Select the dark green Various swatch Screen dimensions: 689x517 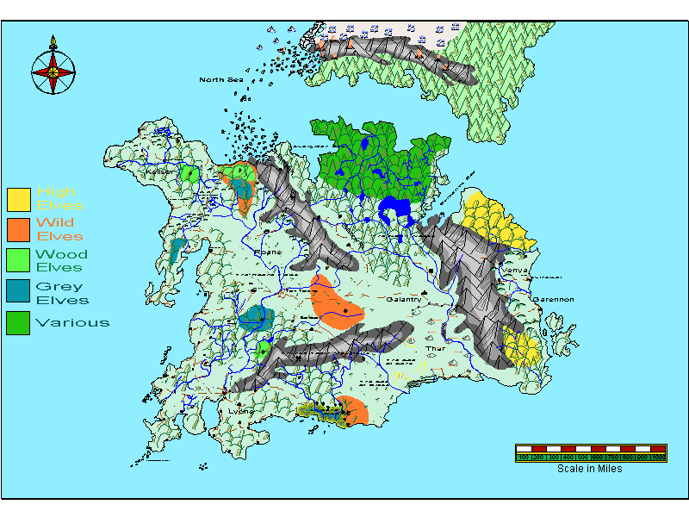click(x=18, y=323)
